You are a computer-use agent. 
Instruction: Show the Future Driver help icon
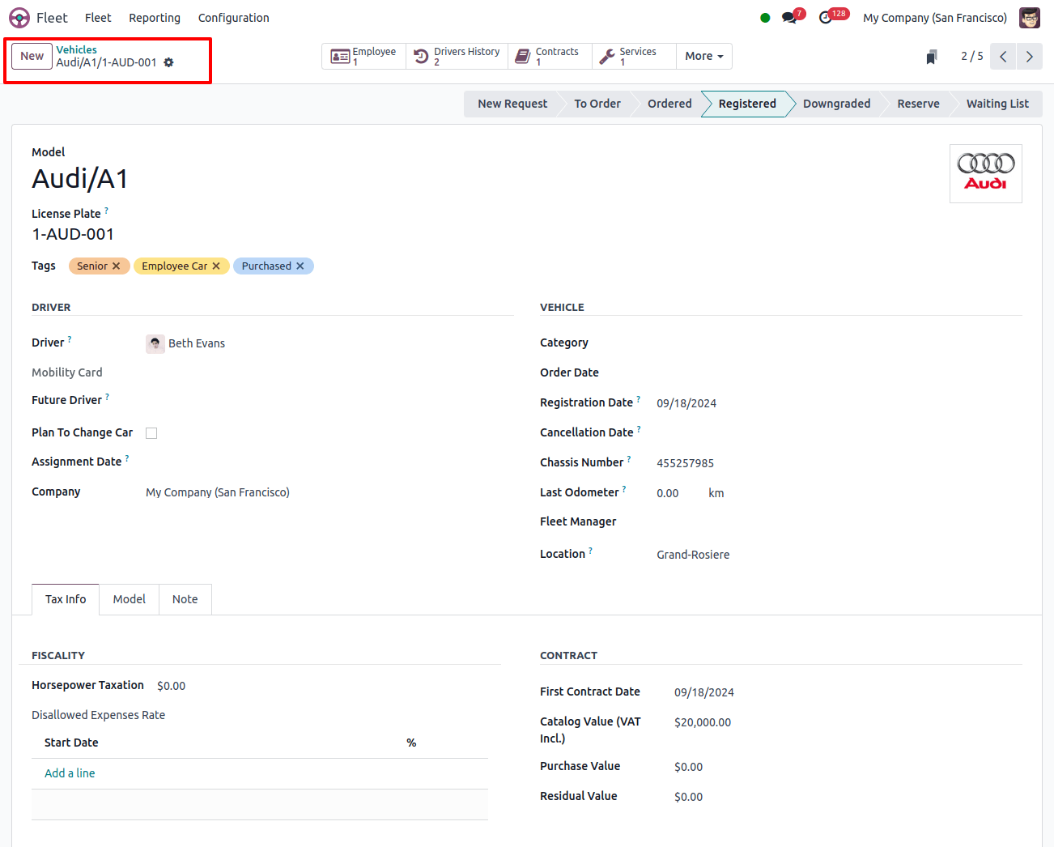coord(107,397)
